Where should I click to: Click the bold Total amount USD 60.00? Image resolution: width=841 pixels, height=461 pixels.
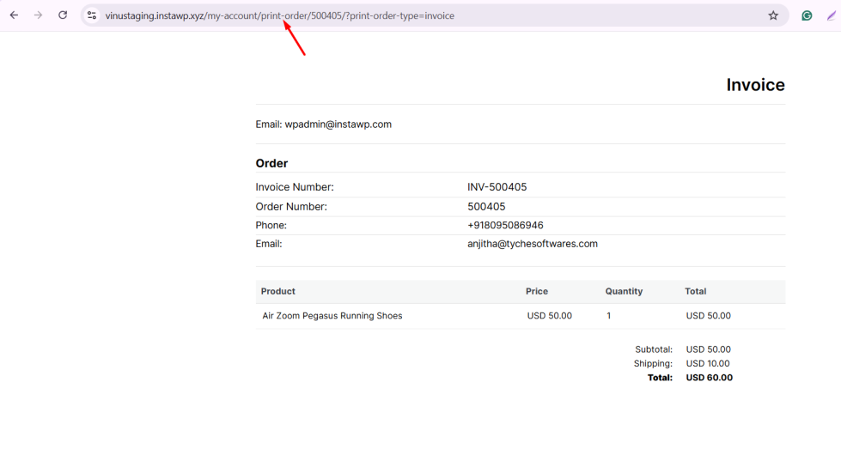tap(709, 378)
